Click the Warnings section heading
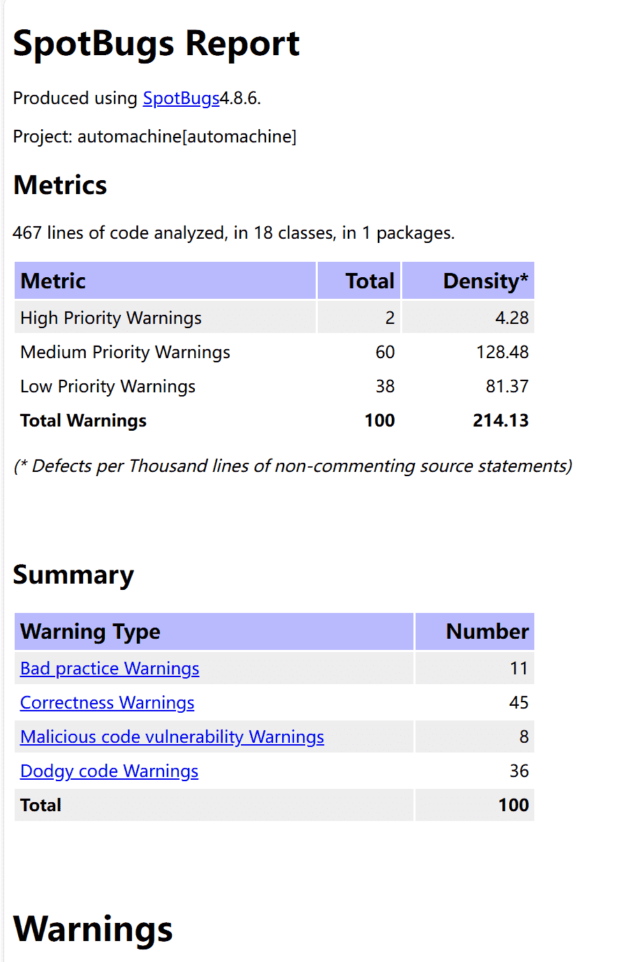This screenshot has height=962, width=623. coord(93,930)
